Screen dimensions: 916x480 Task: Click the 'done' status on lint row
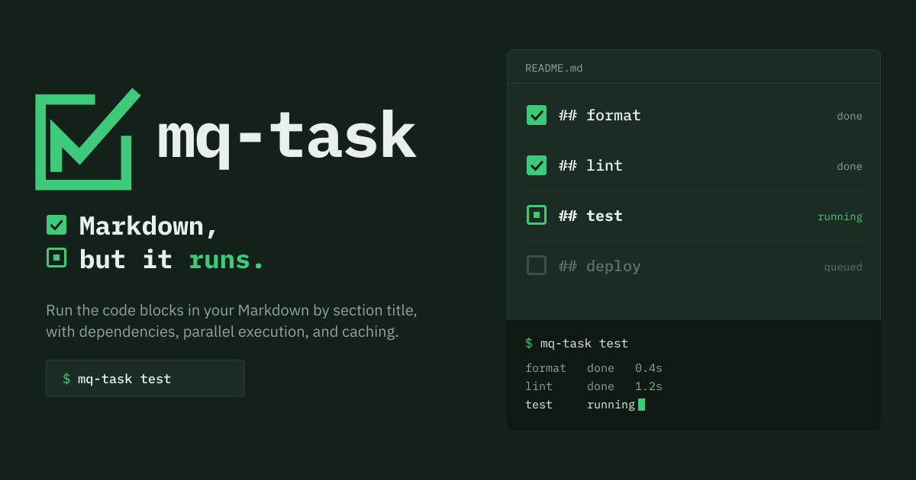[x=850, y=166]
